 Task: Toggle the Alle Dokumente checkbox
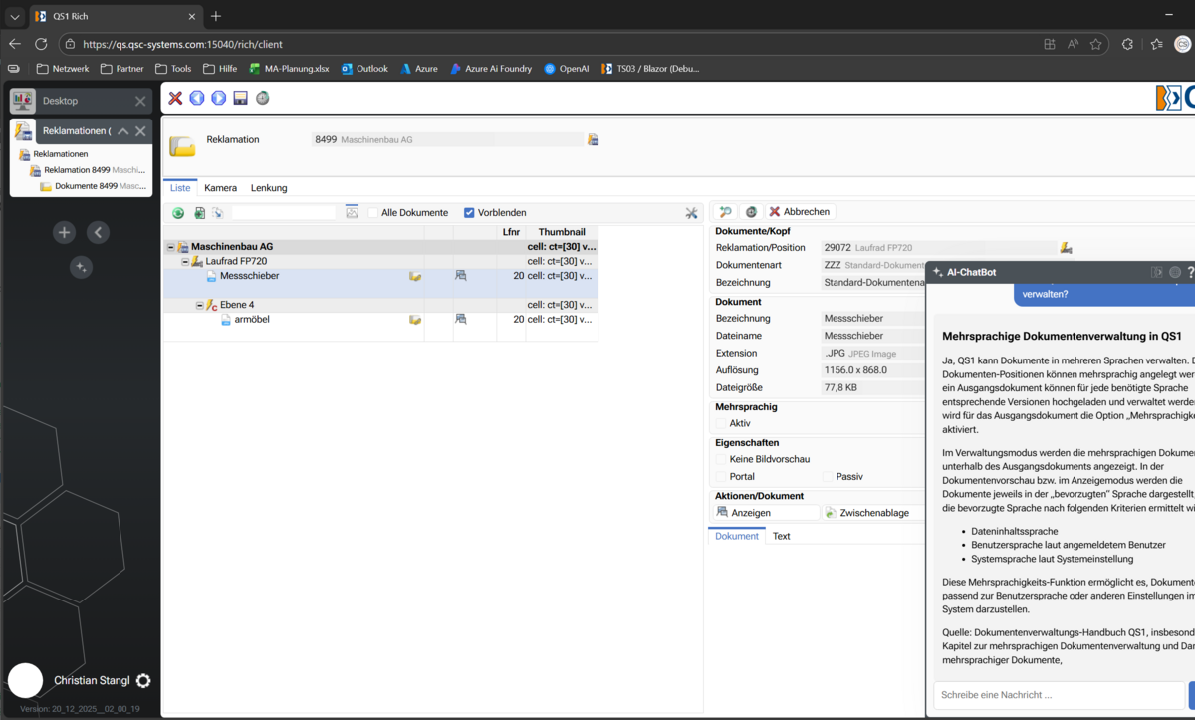[x=373, y=213]
